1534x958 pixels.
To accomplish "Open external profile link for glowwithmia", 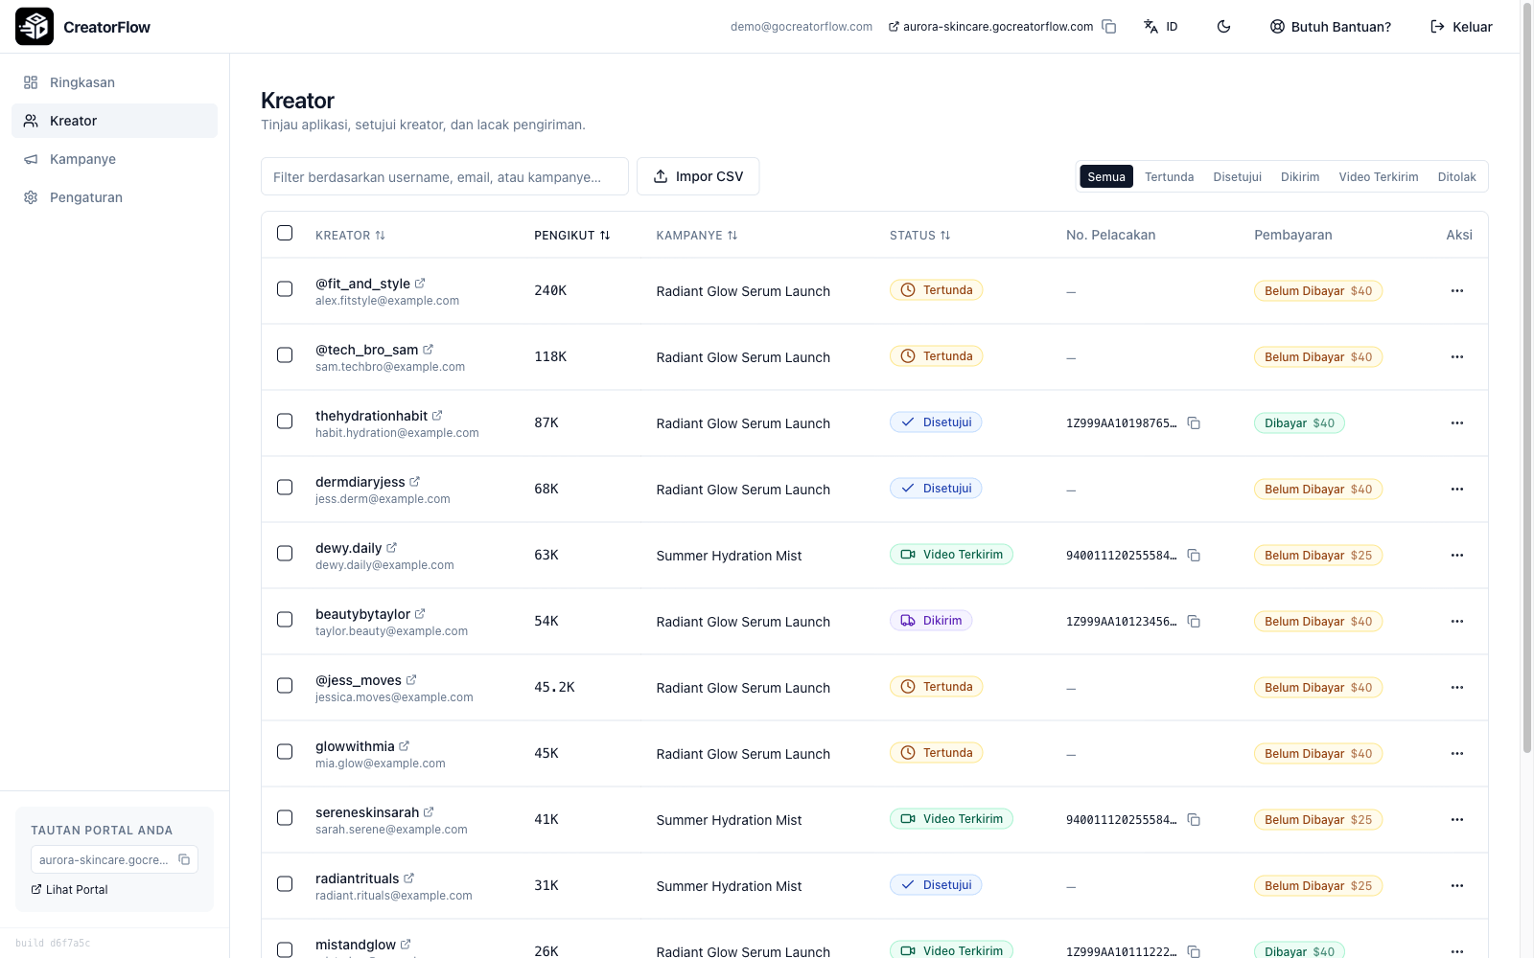I will 404,746.
